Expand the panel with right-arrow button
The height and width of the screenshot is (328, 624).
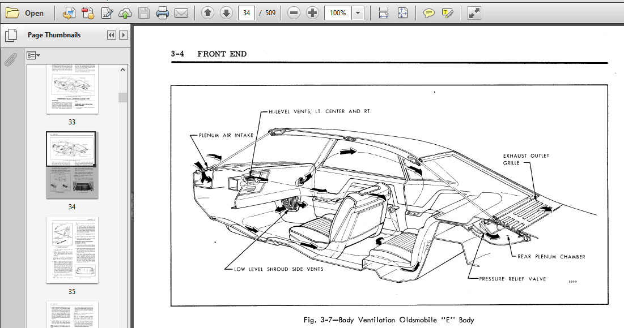[x=124, y=35]
